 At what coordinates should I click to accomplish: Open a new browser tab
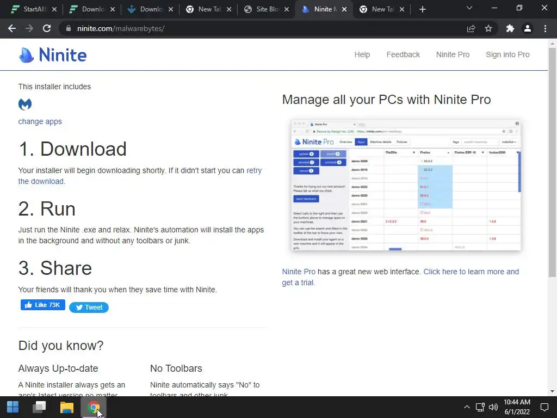pyautogui.click(x=422, y=9)
